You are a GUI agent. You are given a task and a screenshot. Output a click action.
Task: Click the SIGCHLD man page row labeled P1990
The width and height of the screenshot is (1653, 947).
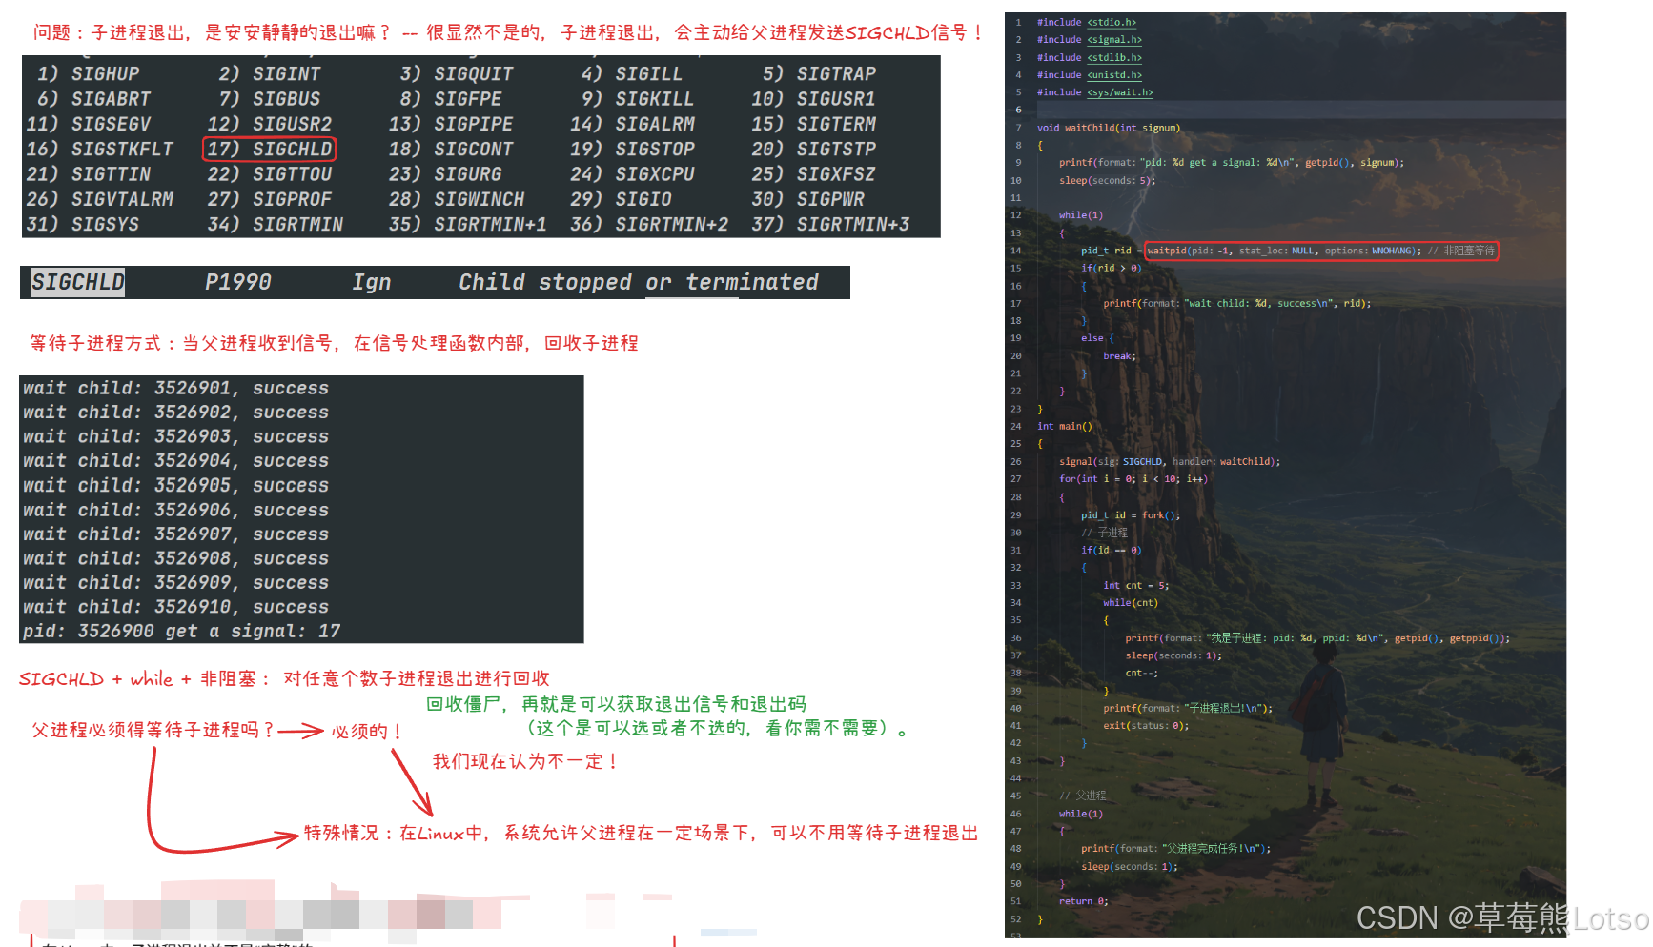238,282
